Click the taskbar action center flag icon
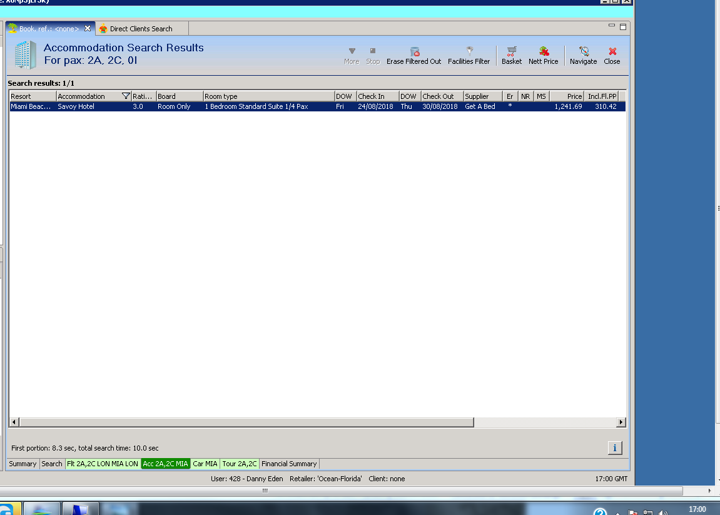Image resolution: width=720 pixels, height=515 pixels. click(633, 512)
